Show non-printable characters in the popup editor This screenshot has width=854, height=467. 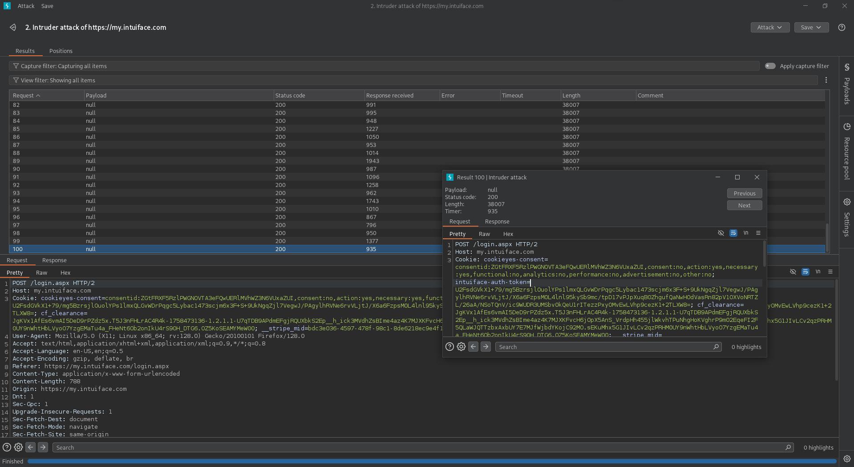pyautogui.click(x=746, y=233)
